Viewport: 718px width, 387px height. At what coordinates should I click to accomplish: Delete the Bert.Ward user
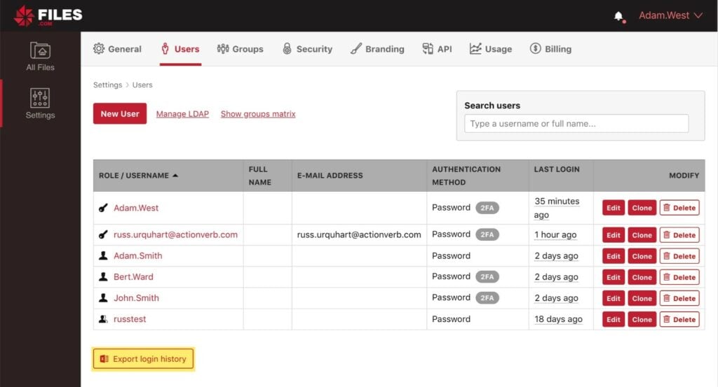click(679, 277)
